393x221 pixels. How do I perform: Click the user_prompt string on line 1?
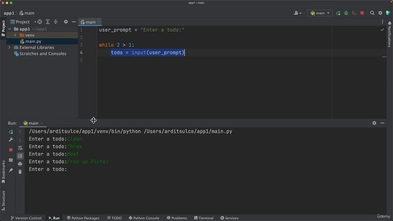pyautogui.click(x=162, y=30)
